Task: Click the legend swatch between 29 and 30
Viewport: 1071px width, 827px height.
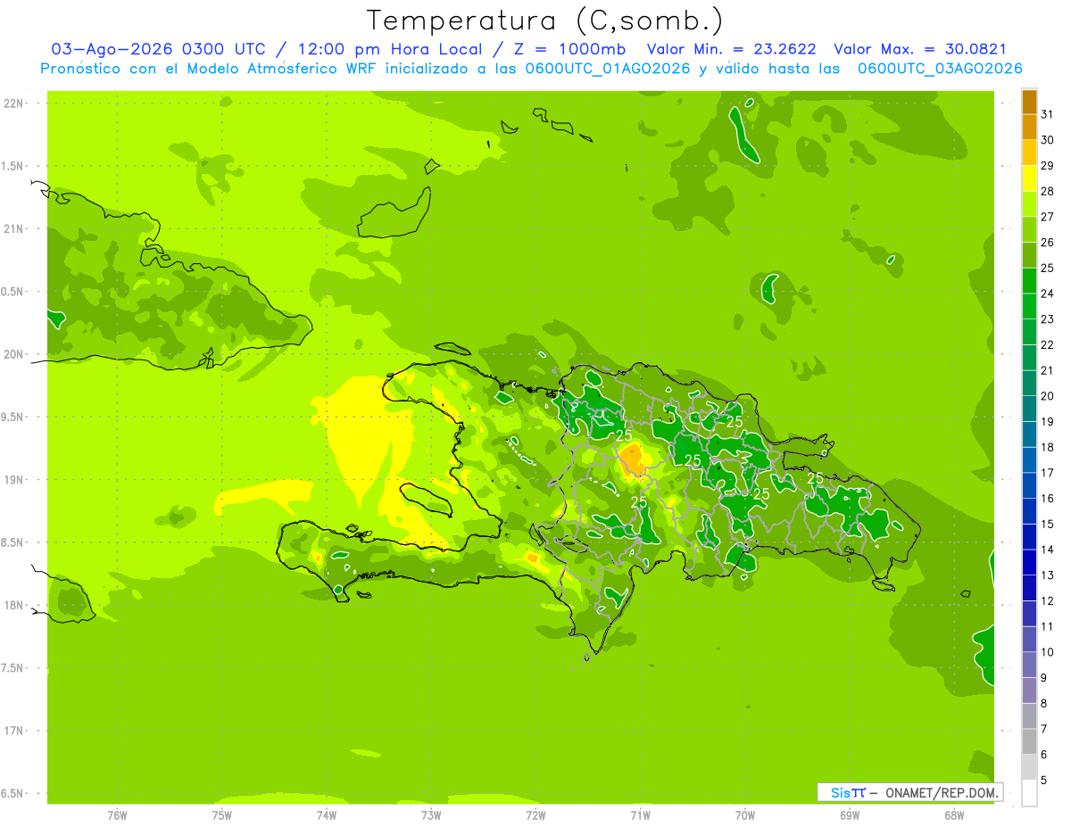Action: pos(1029,153)
